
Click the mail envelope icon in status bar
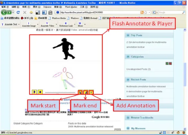point(168,133)
